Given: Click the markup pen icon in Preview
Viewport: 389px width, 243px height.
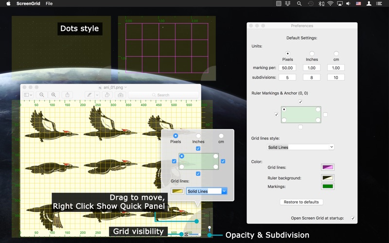Looking at the screenshot, I should [89, 95].
